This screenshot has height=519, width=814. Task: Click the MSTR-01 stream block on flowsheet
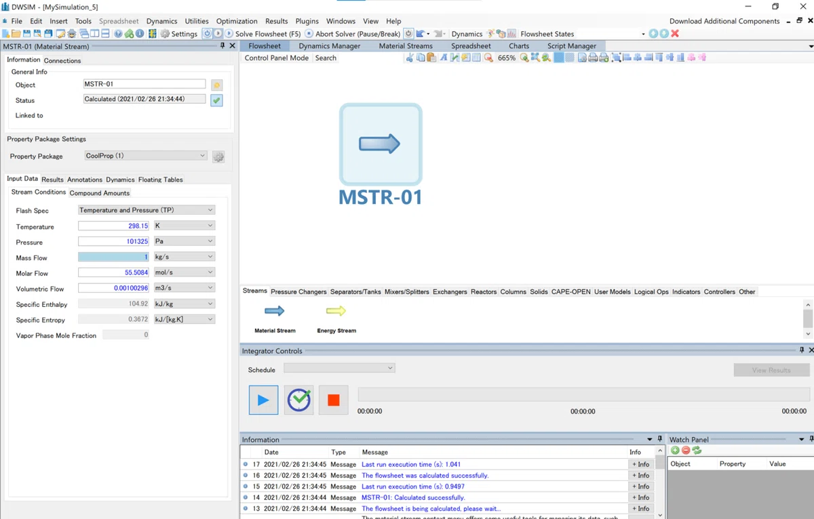point(381,144)
